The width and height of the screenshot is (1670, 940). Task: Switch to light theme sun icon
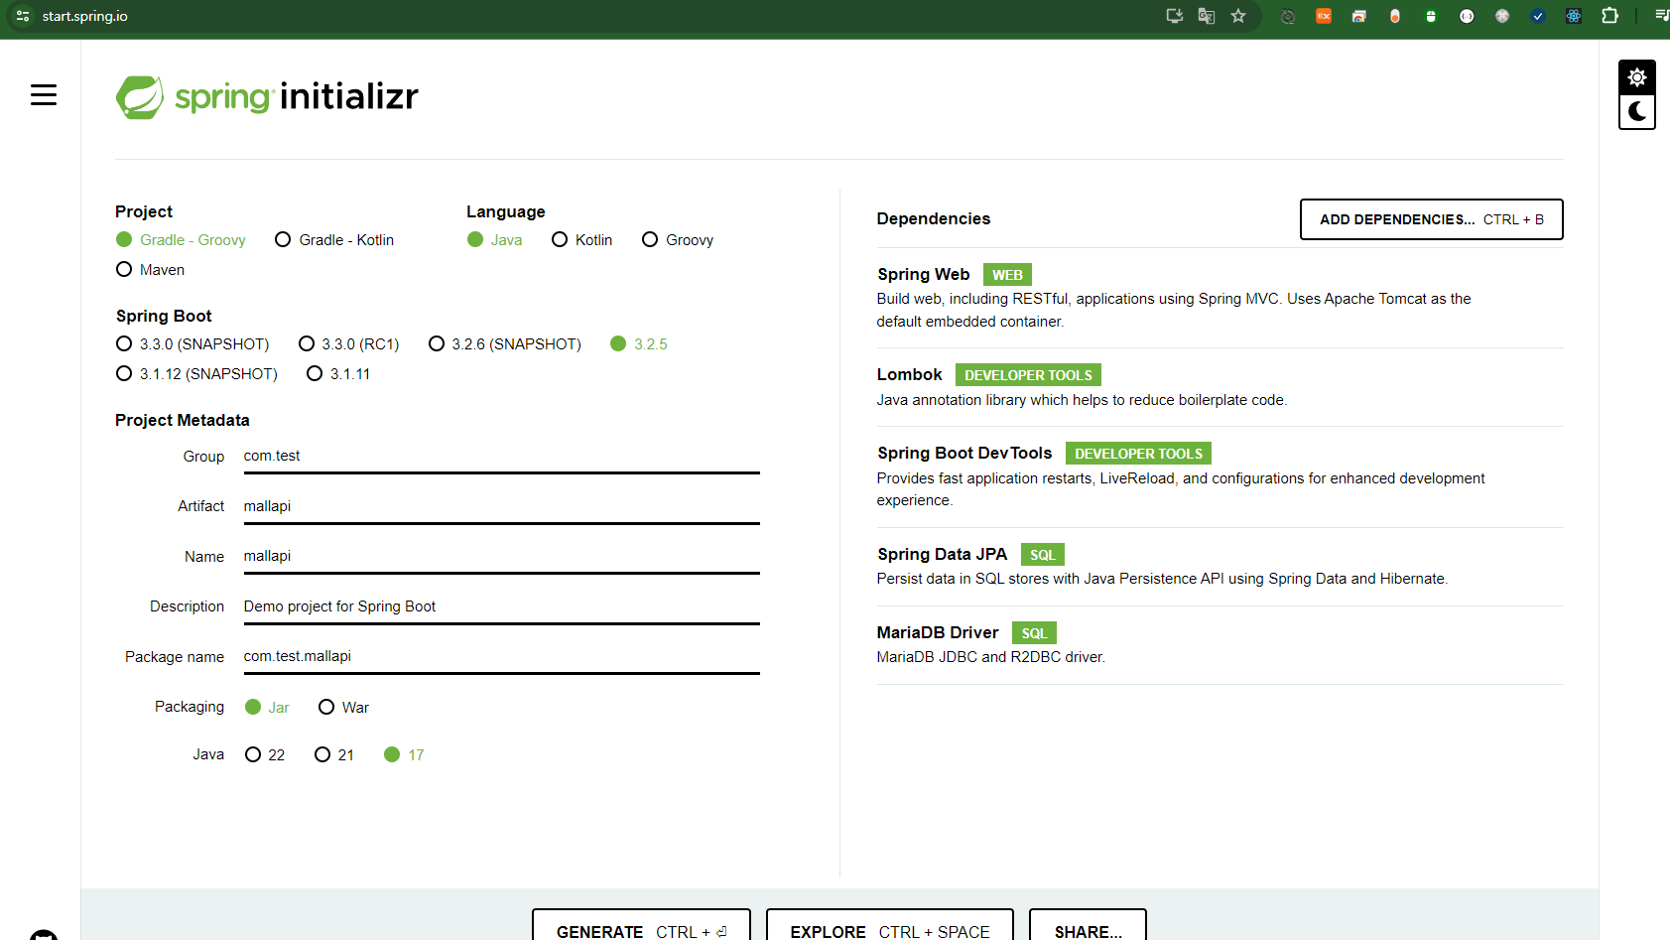click(1637, 77)
